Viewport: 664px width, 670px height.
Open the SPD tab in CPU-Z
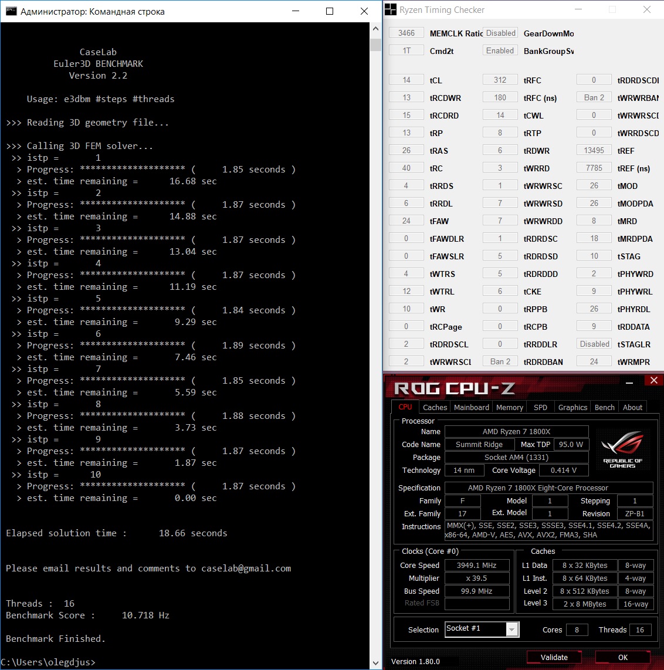[x=540, y=407]
